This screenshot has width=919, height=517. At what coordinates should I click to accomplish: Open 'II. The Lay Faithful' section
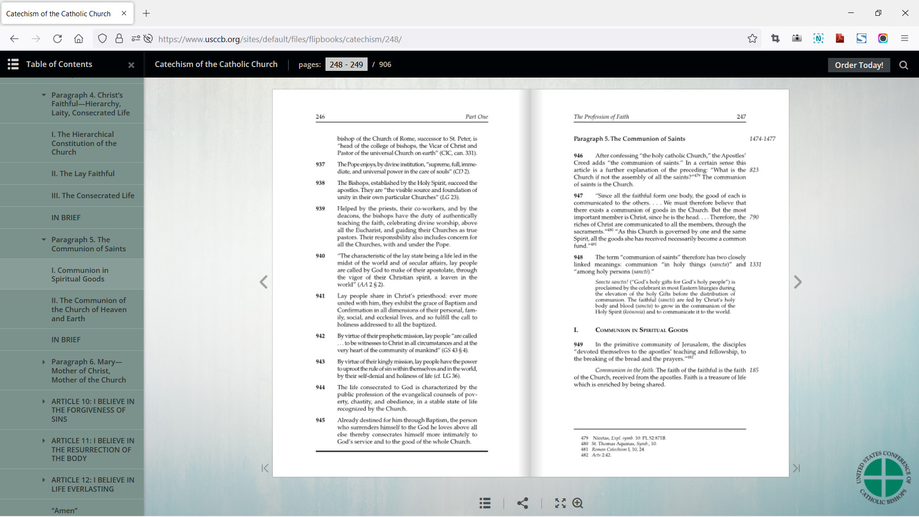tap(83, 174)
